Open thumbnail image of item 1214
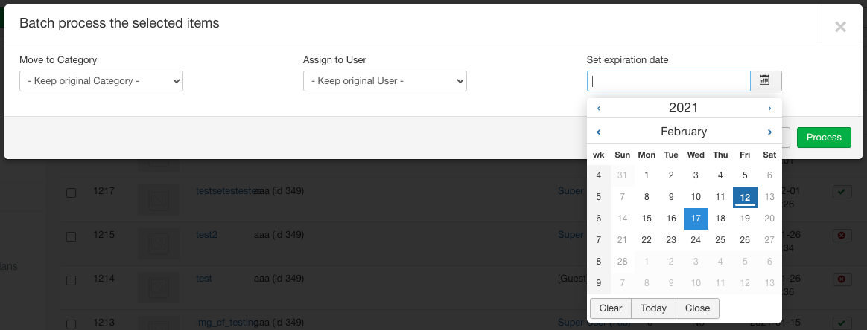This screenshot has height=330, width=867. (x=158, y=287)
